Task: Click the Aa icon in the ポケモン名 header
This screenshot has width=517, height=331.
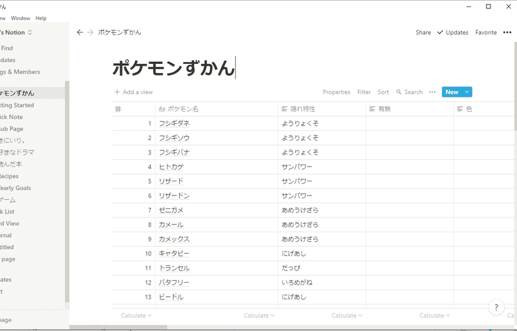Action: (162, 109)
